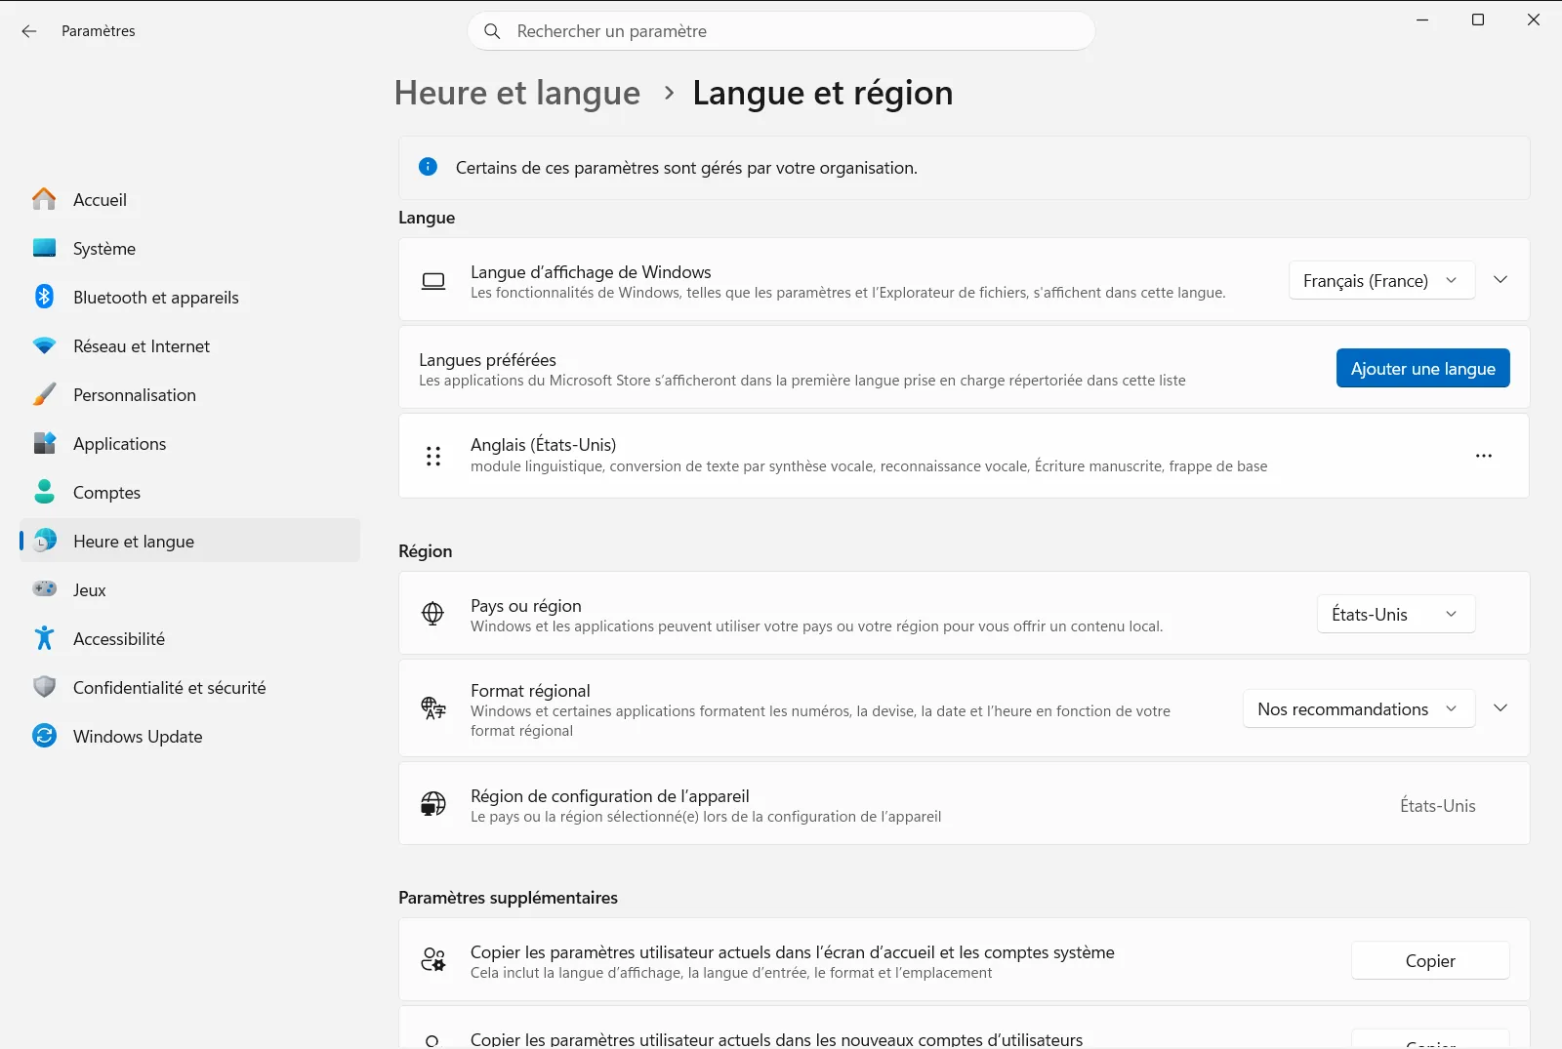Click the Système monitor icon
Image resolution: width=1562 pixels, height=1049 pixels.
click(x=44, y=248)
